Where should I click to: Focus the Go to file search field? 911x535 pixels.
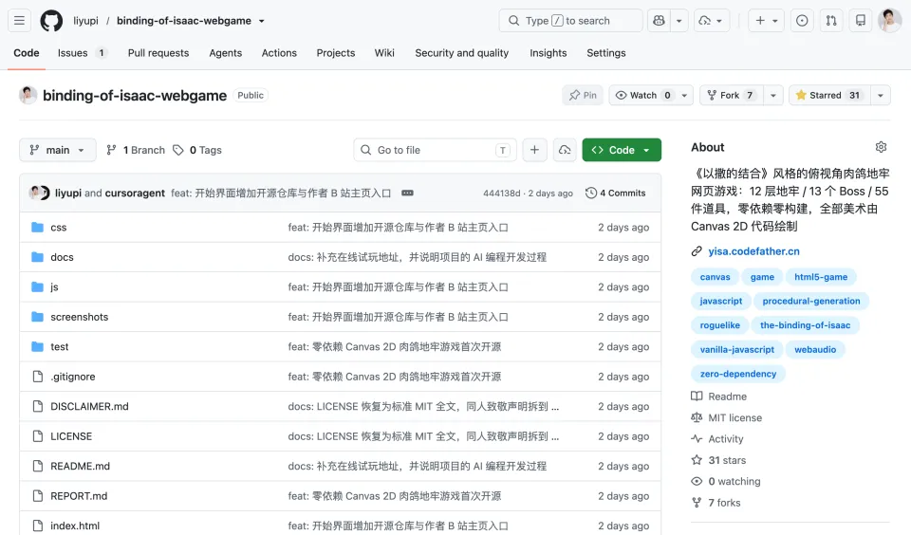click(434, 150)
